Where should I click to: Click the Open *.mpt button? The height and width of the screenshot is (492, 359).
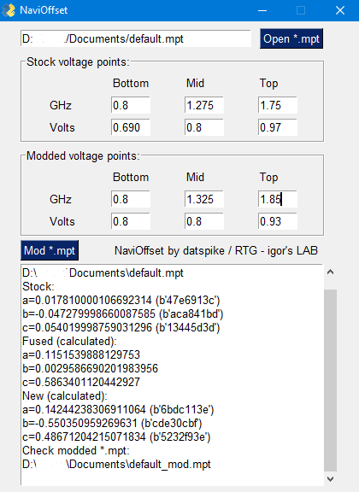coord(291,38)
